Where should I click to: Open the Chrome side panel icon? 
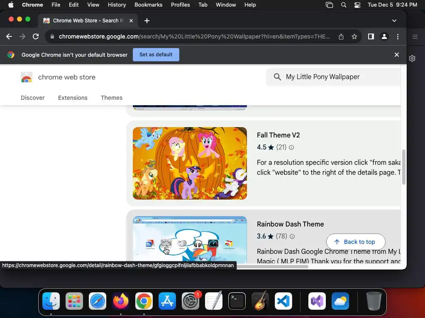click(371, 36)
